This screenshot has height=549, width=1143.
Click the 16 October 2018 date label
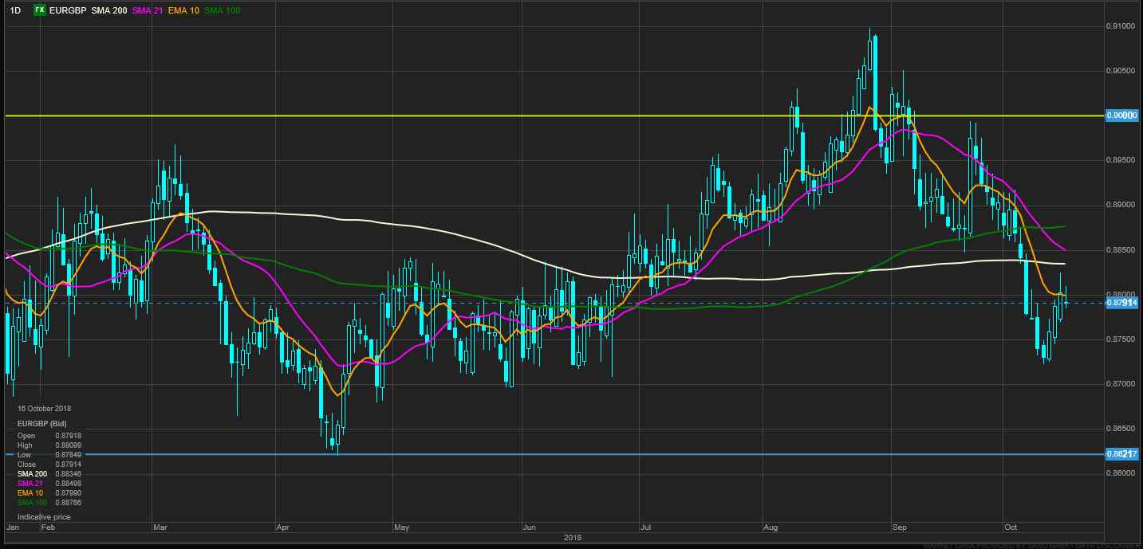44,409
